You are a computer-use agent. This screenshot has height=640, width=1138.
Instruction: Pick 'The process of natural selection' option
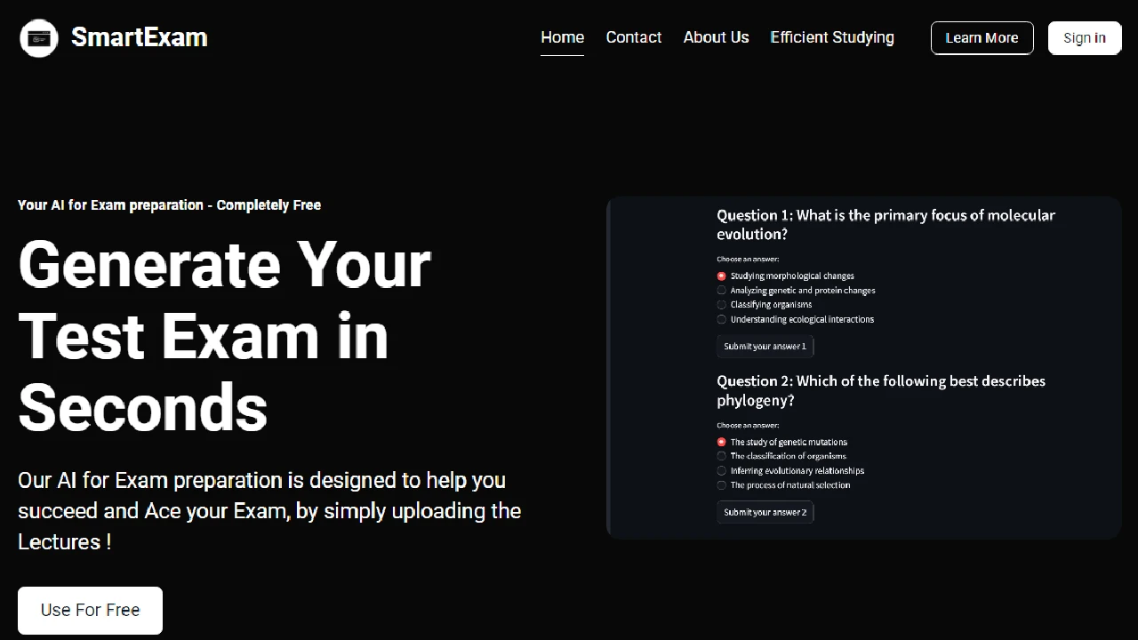[722, 485]
